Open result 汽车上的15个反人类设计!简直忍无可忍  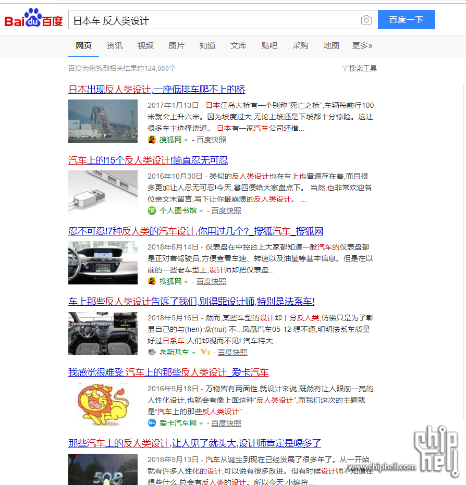[148, 160]
